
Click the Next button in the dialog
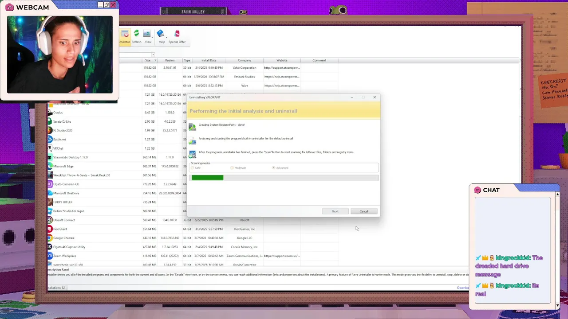coord(335,211)
